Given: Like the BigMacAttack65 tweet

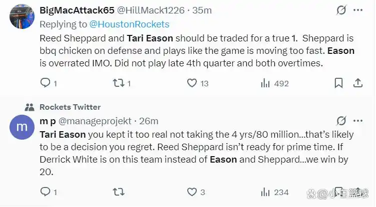Looking at the screenshot, I should click(192, 83).
